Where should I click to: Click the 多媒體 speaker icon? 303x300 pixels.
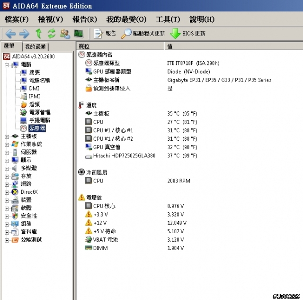coord(14,168)
